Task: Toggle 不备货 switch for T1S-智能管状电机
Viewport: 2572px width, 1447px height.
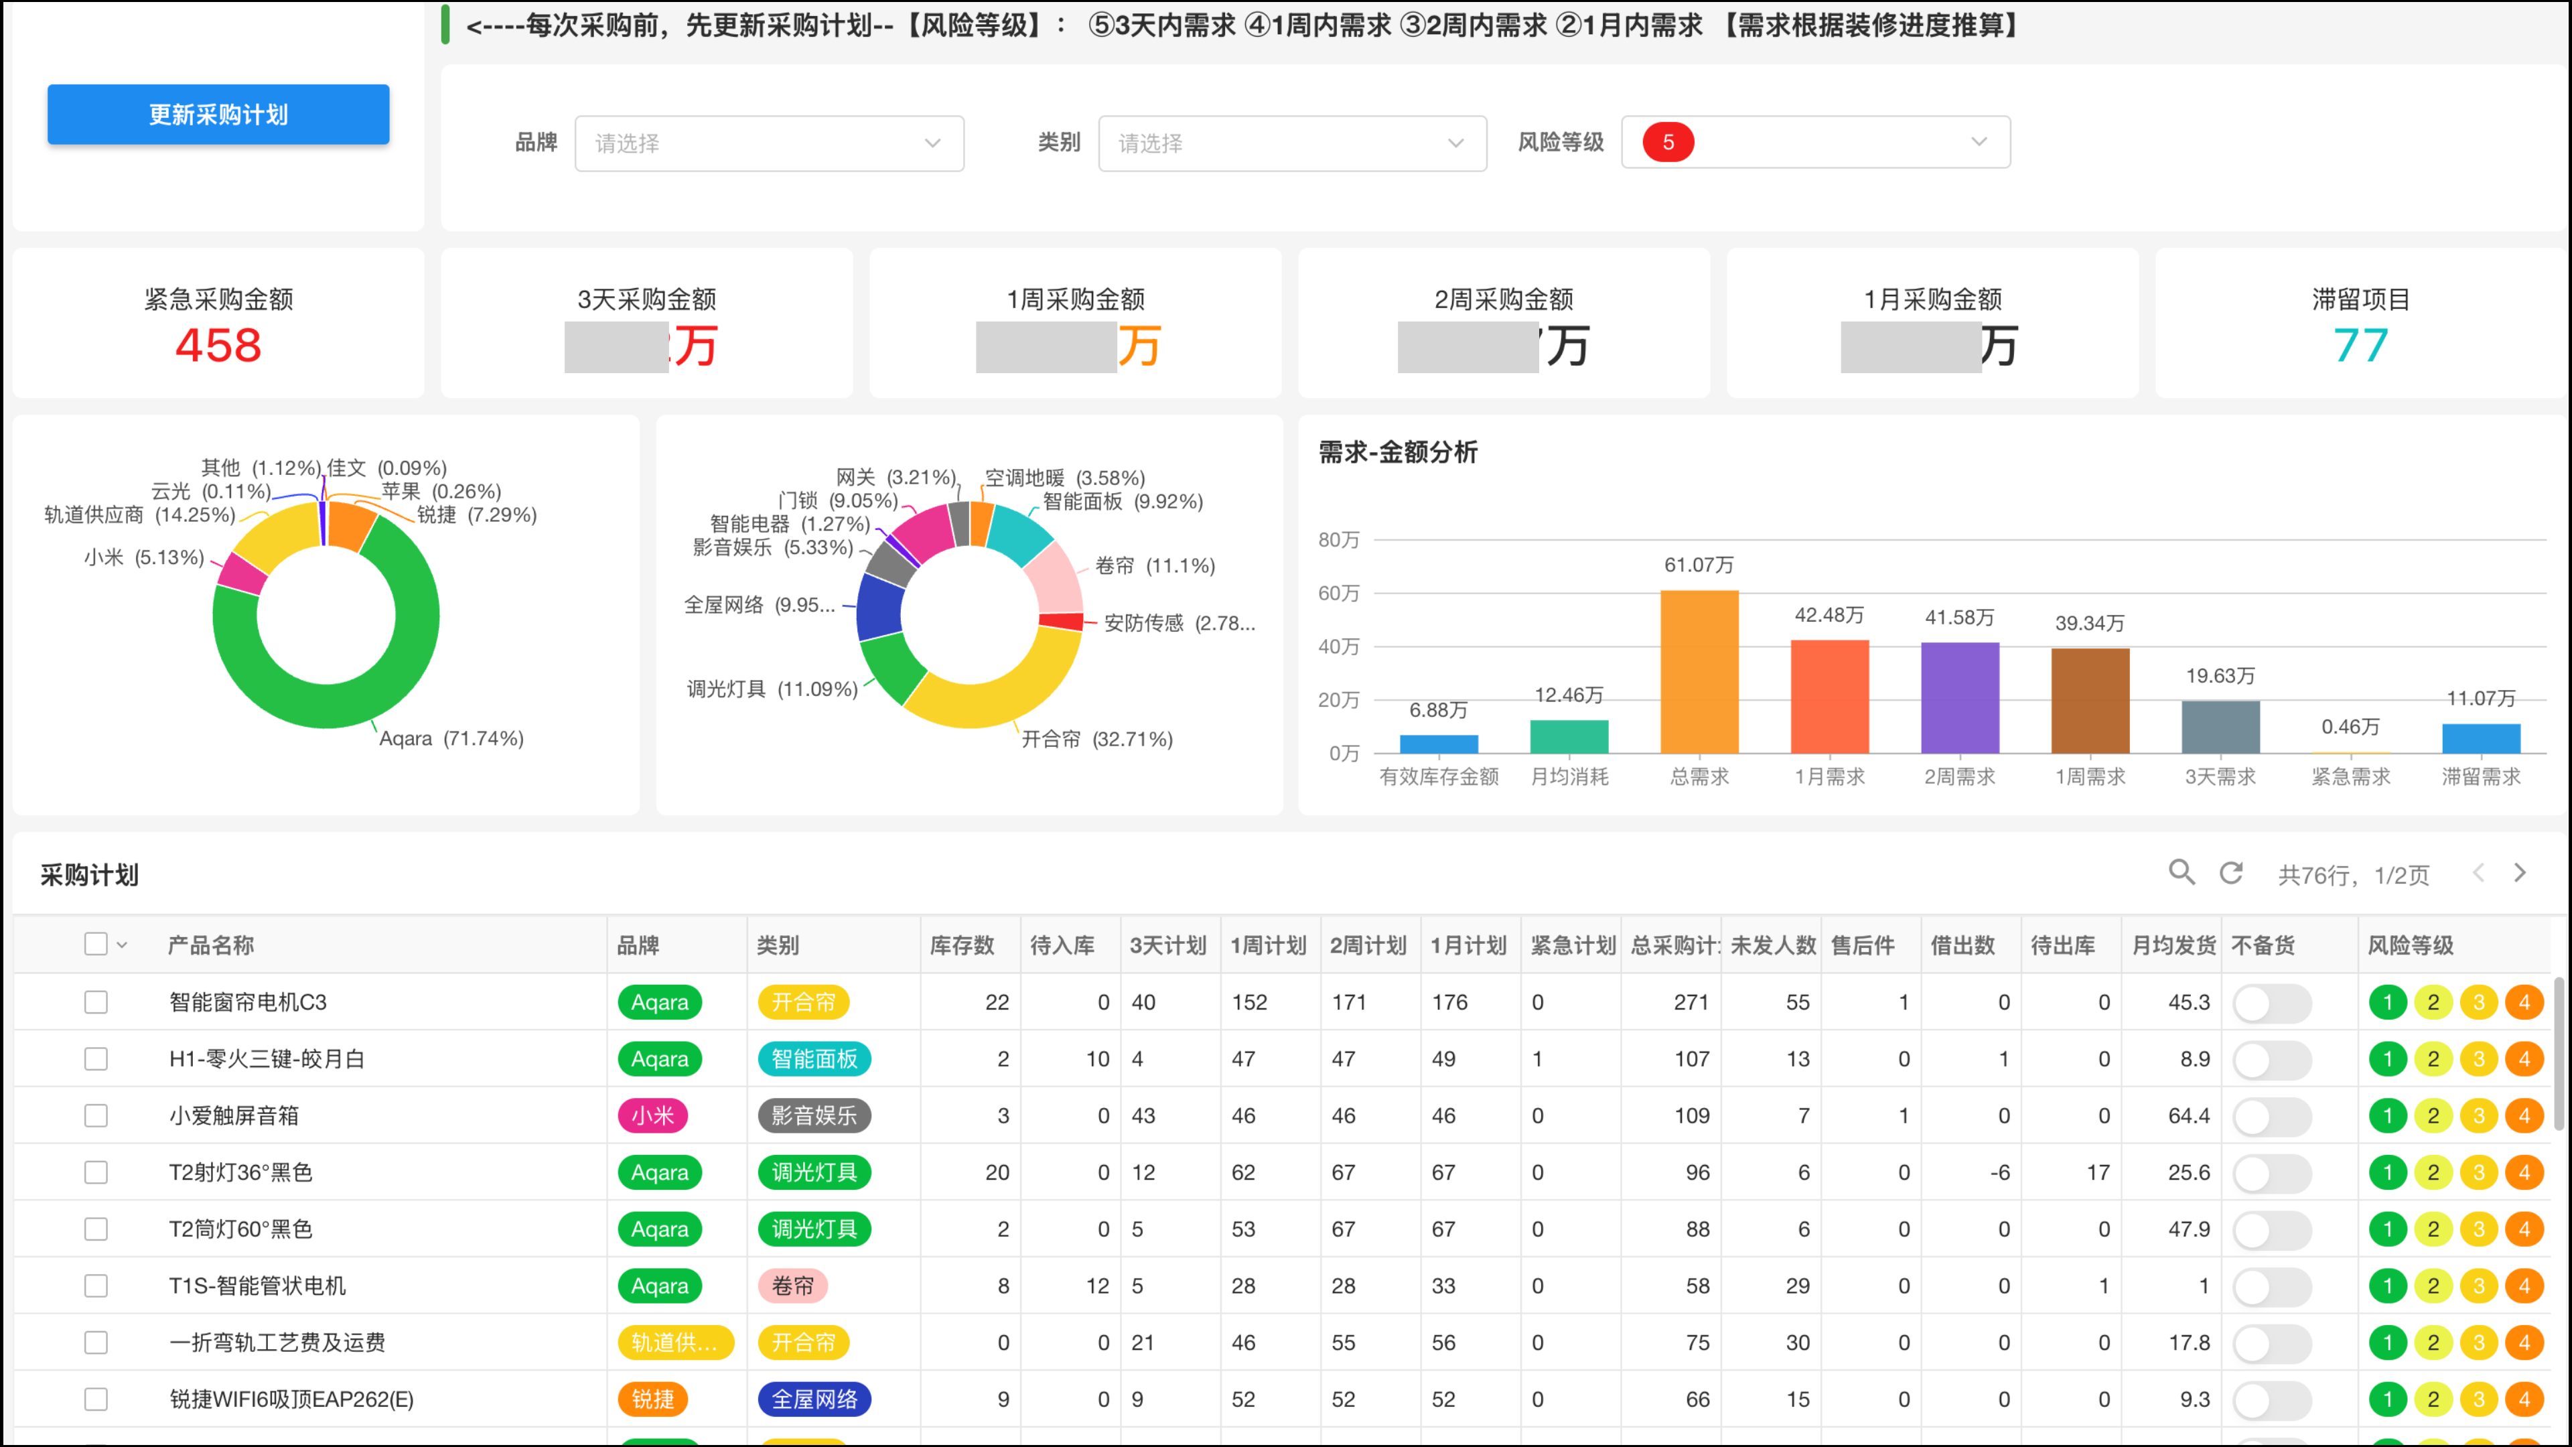Action: tap(2271, 1288)
